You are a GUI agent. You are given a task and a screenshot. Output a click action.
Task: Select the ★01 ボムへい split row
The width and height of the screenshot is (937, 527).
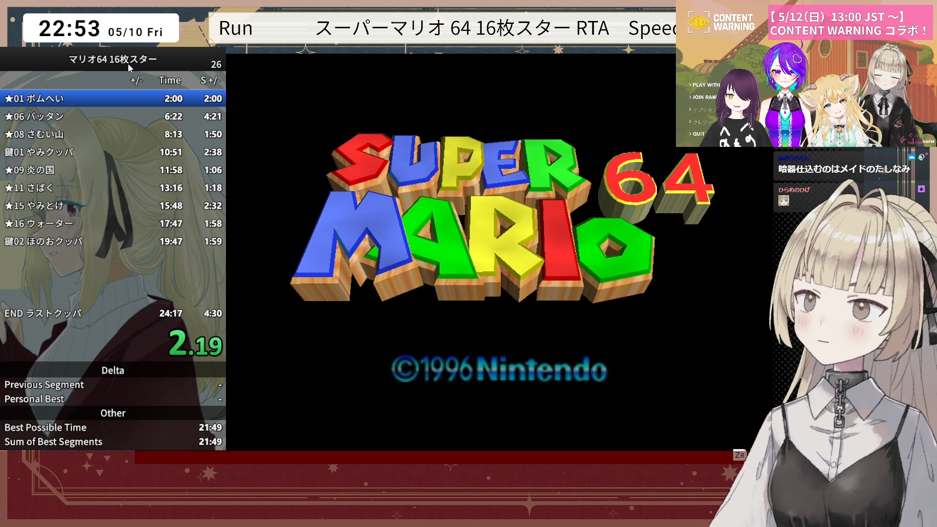click(113, 99)
